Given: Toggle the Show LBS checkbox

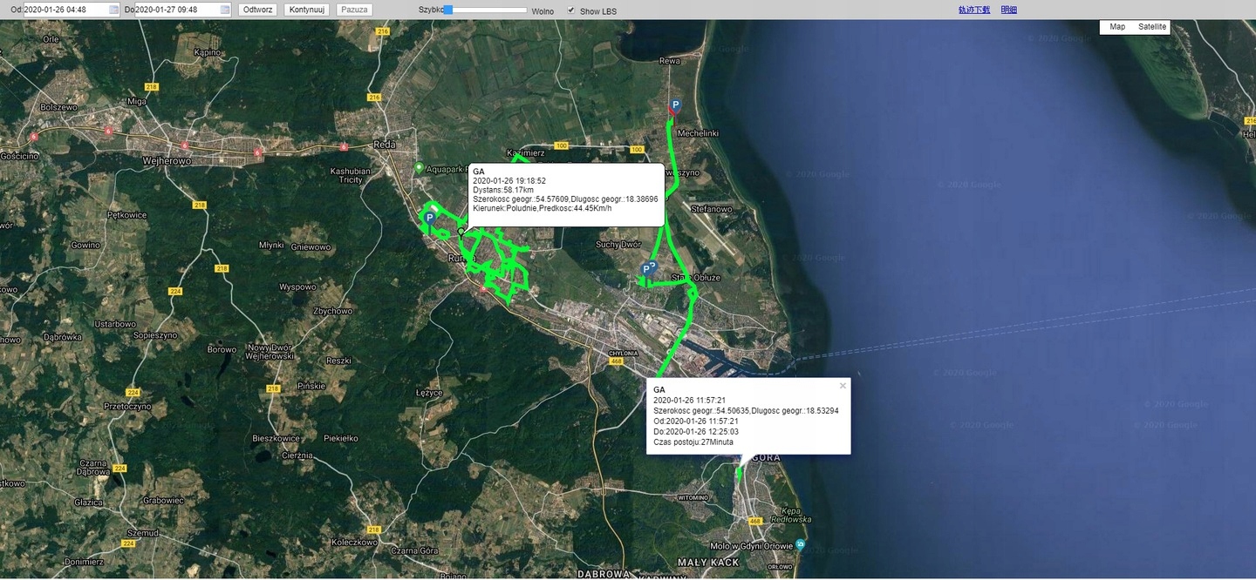Looking at the screenshot, I should (x=571, y=10).
